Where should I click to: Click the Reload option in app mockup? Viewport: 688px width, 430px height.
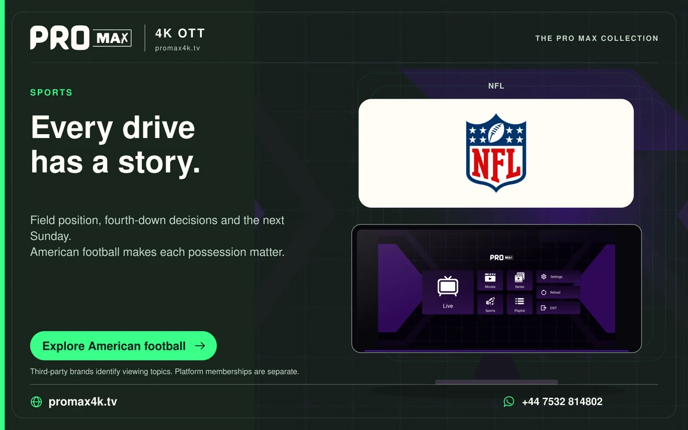click(558, 292)
